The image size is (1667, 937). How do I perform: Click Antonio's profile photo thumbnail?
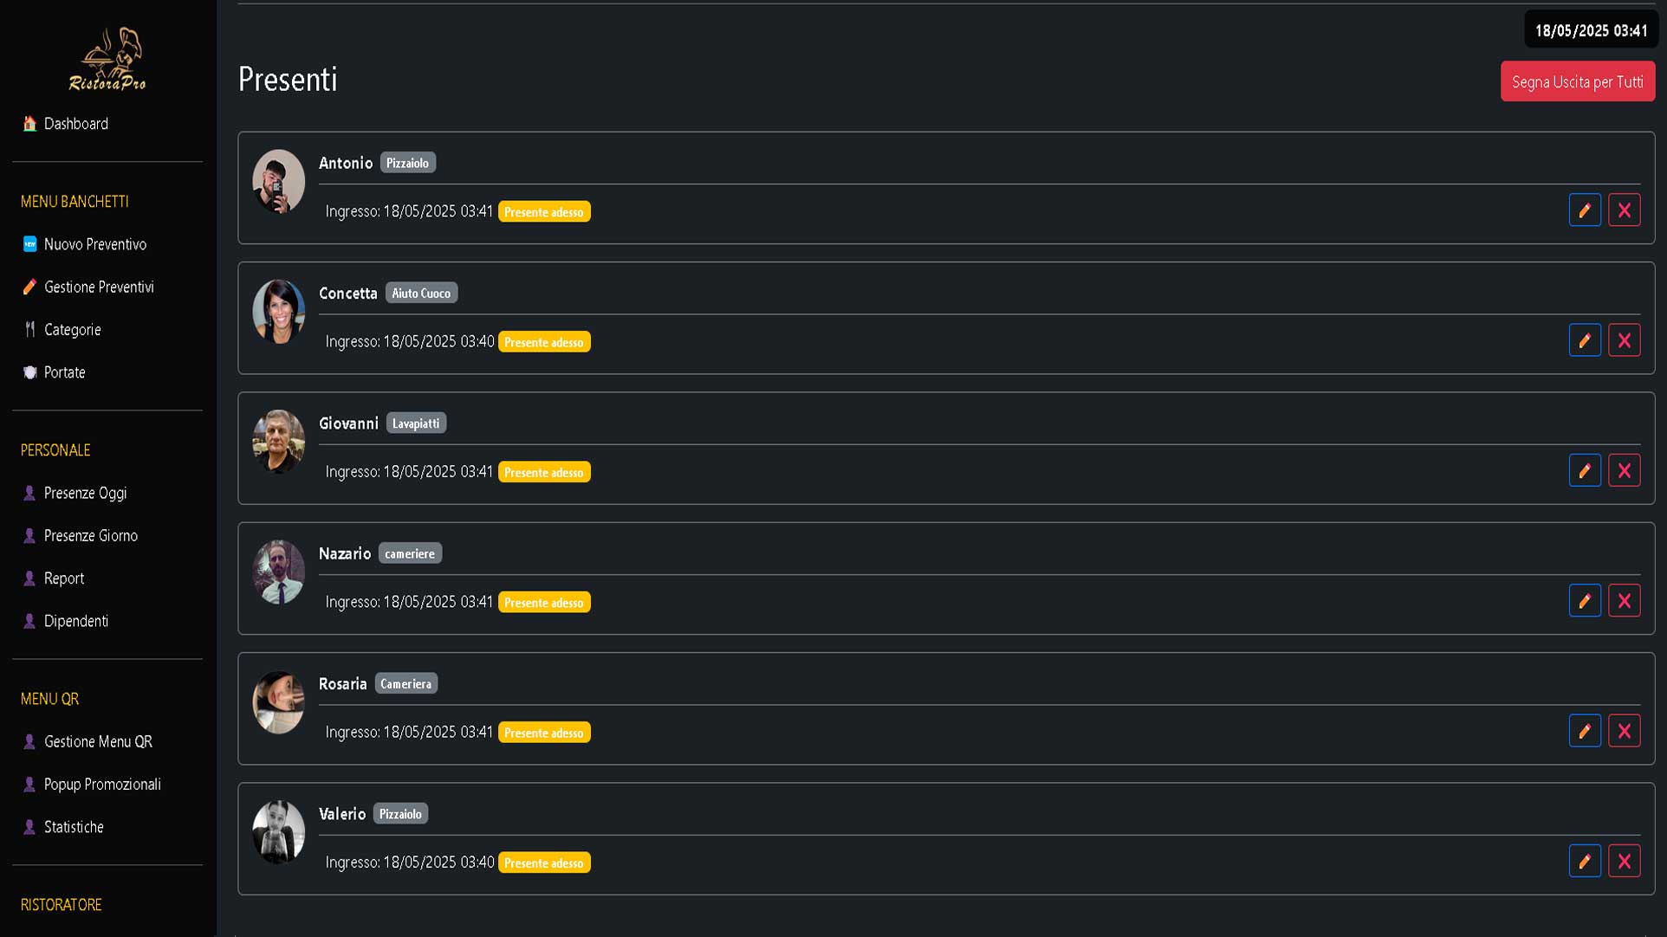278,182
